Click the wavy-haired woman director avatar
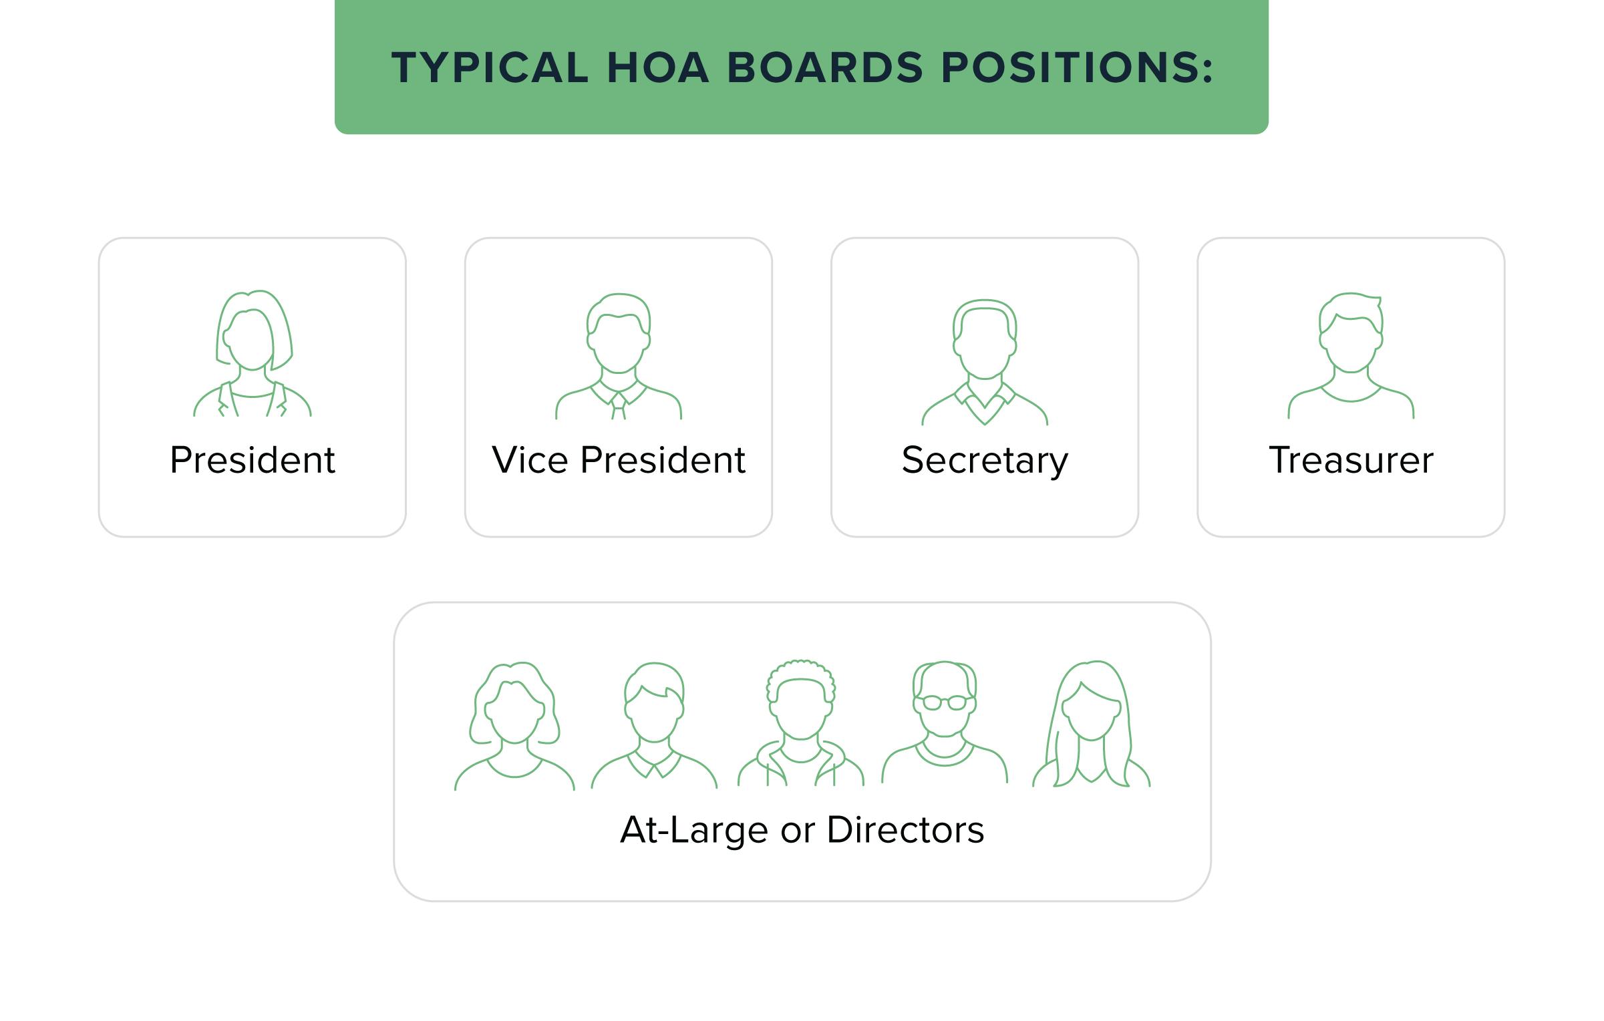Image resolution: width=1604 pixels, height=1021 pixels. pyautogui.click(x=514, y=725)
